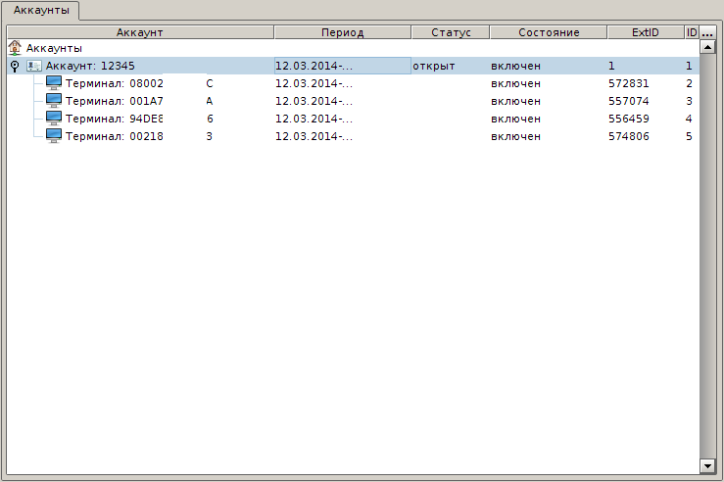Sort by the Аккаунт column header
724x482 pixels.
[x=139, y=32]
